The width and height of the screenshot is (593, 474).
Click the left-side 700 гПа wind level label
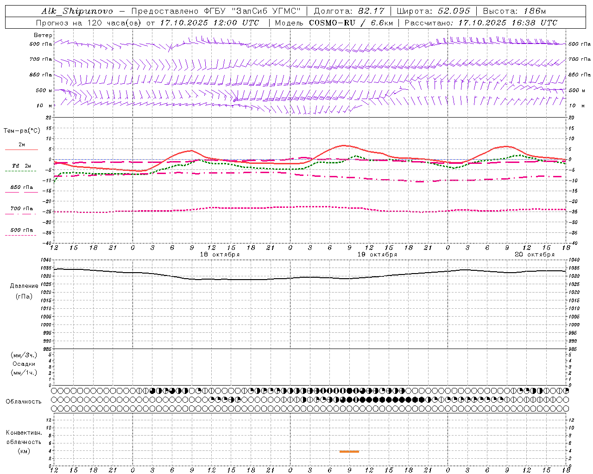point(41,59)
